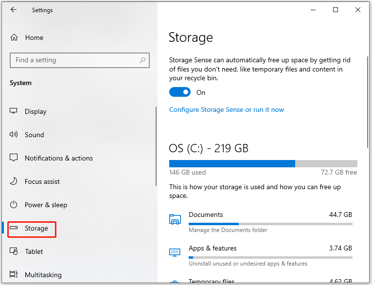
Task: Open Focus assist settings
Action: tap(42, 181)
